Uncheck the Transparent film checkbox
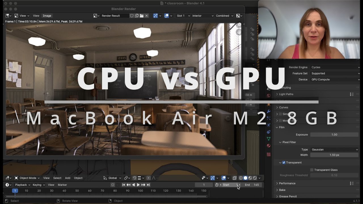Screen dimensions: 363x204 point(284,163)
